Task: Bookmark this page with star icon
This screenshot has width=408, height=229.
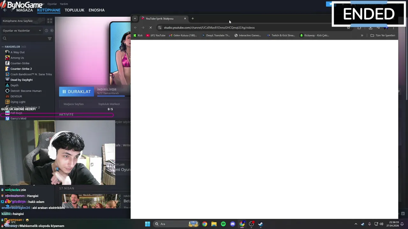Action: point(348,28)
